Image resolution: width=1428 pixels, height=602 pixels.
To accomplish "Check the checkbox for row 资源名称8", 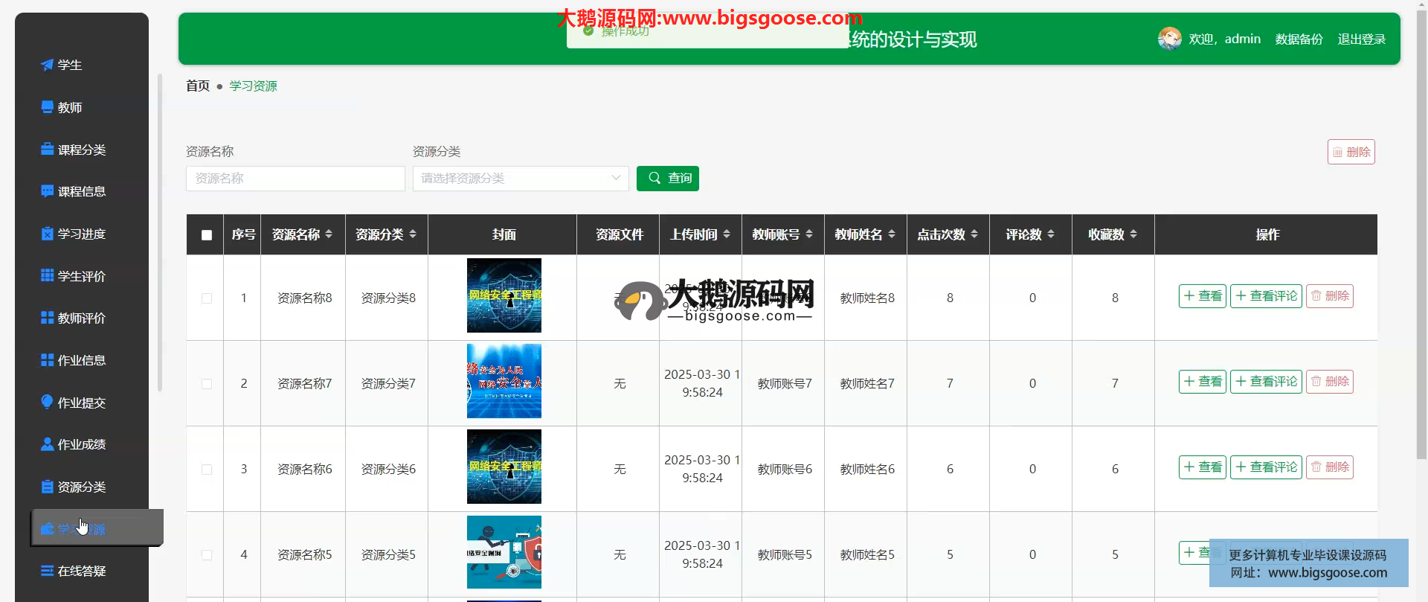I will pos(207,298).
